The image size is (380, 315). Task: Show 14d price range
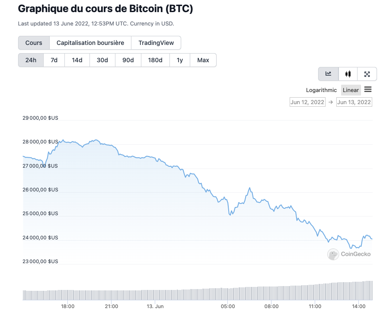(x=77, y=60)
